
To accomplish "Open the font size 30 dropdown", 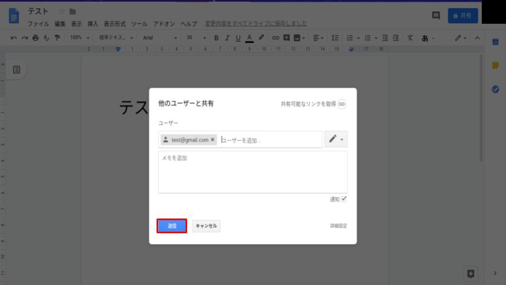I will (x=196, y=37).
